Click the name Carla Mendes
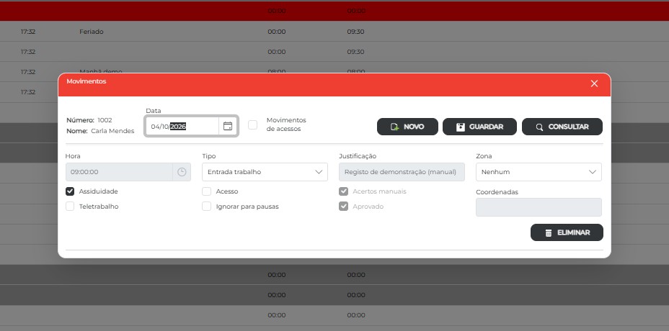 112,131
